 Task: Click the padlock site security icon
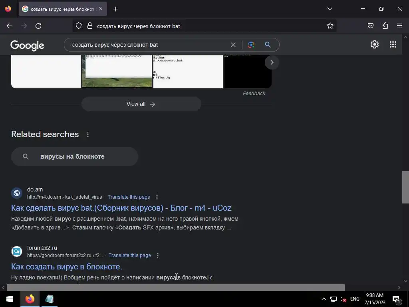[x=90, y=26]
